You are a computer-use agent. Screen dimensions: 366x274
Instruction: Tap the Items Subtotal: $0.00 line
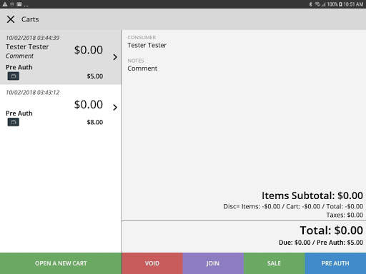click(x=312, y=196)
